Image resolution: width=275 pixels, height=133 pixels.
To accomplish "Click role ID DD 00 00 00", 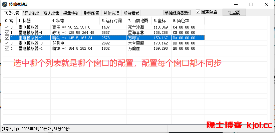I will point(184,43).
